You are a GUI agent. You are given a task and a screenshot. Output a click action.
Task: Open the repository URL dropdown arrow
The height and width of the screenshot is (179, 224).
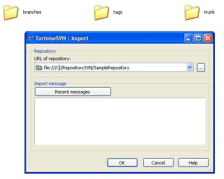[190, 67]
